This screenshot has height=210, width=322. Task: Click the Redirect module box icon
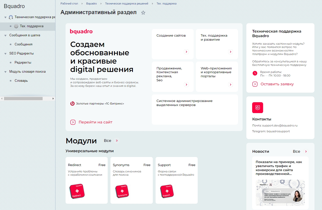[x=77, y=191]
